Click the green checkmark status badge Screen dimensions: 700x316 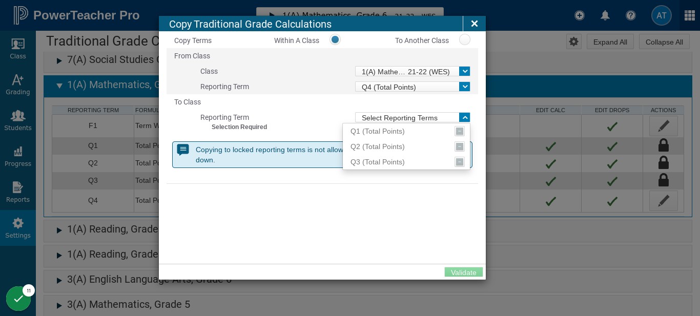point(18,299)
